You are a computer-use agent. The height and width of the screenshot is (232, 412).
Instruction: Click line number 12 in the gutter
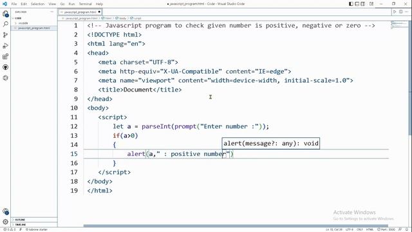click(x=74, y=126)
